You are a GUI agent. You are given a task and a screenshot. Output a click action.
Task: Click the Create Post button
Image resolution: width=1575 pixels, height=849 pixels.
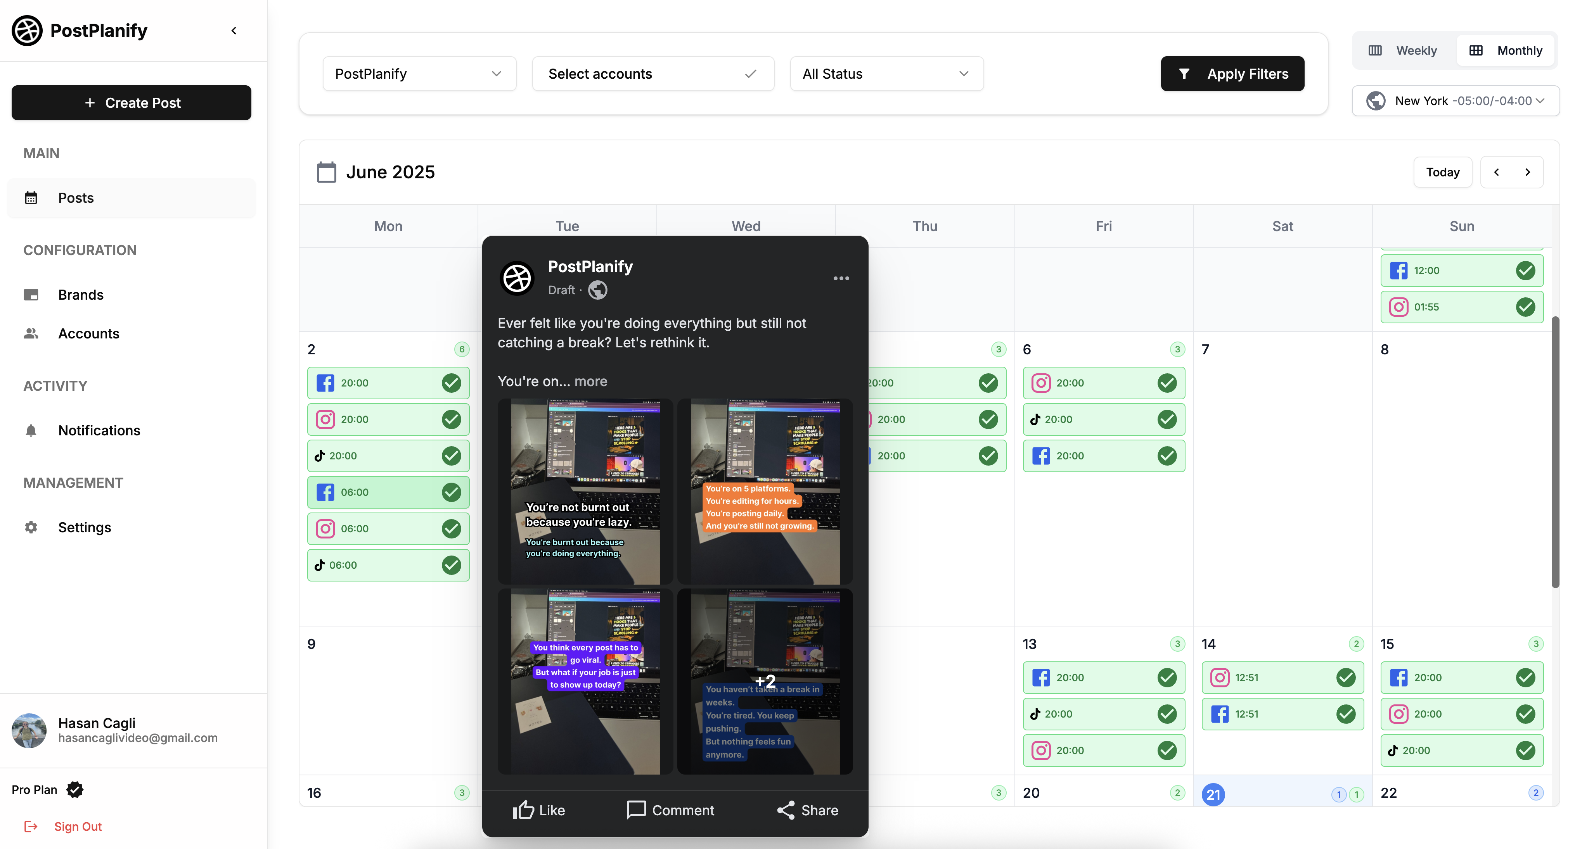coord(132,103)
